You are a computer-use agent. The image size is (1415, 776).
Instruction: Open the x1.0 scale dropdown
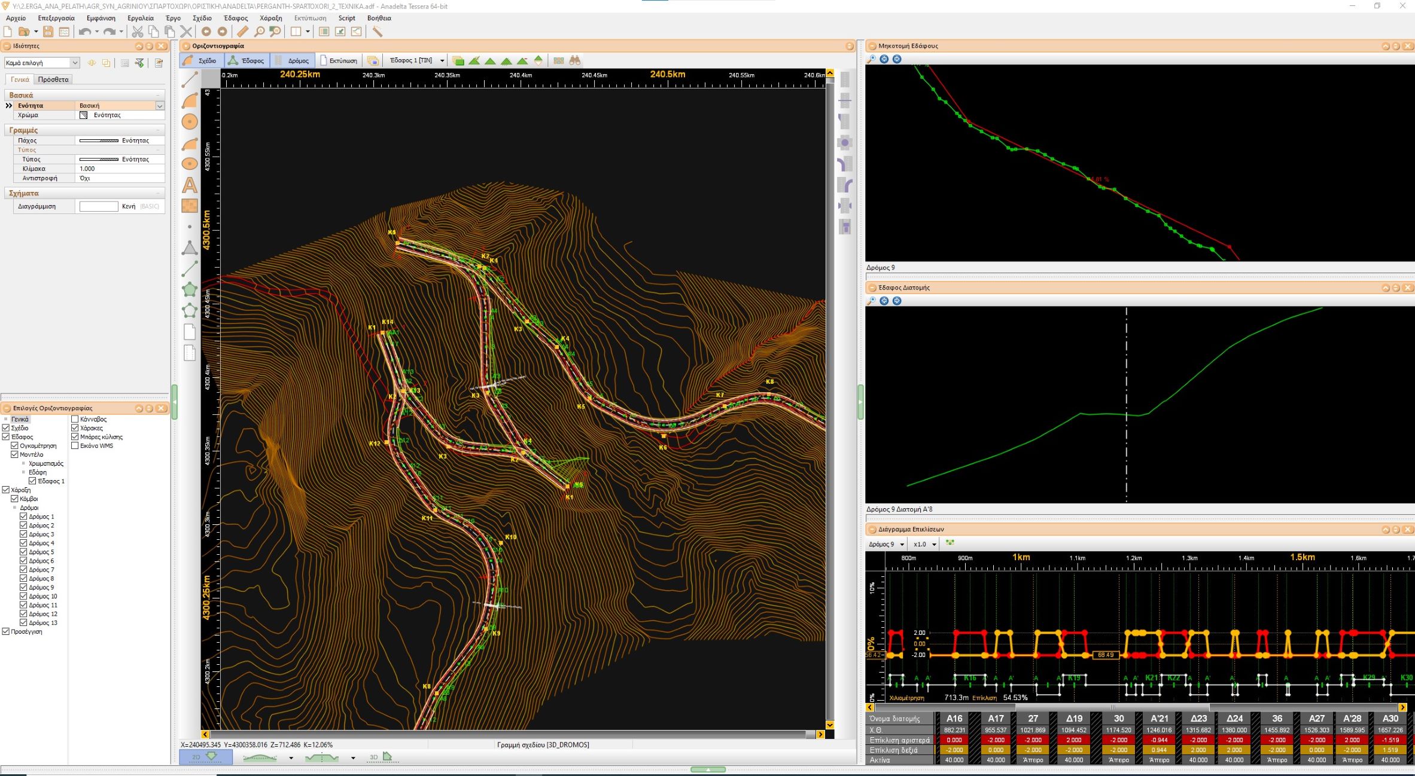point(933,544)
